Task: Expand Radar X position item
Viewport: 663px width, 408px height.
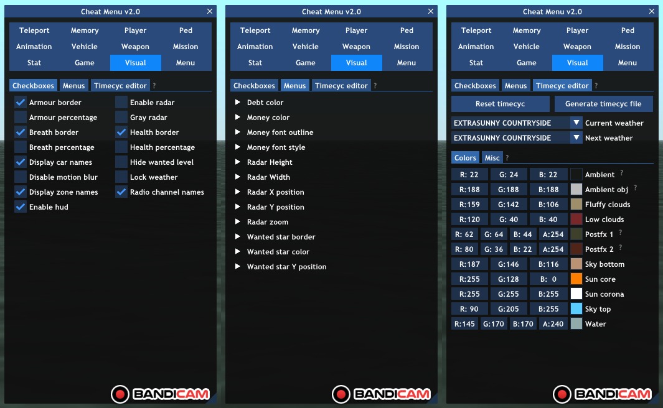Action: pos(238,192)
